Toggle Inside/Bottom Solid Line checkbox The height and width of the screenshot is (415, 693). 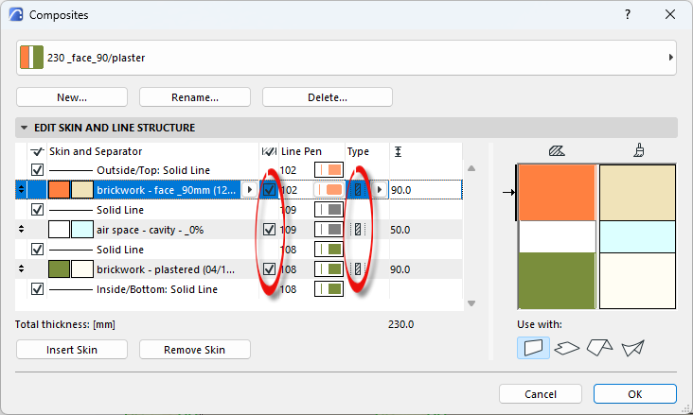coord(37,289)
